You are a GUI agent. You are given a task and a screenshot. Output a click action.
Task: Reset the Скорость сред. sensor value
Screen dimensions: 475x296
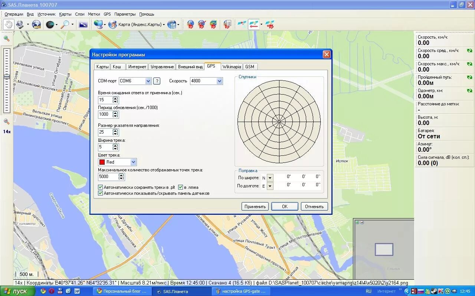[469, 51]
